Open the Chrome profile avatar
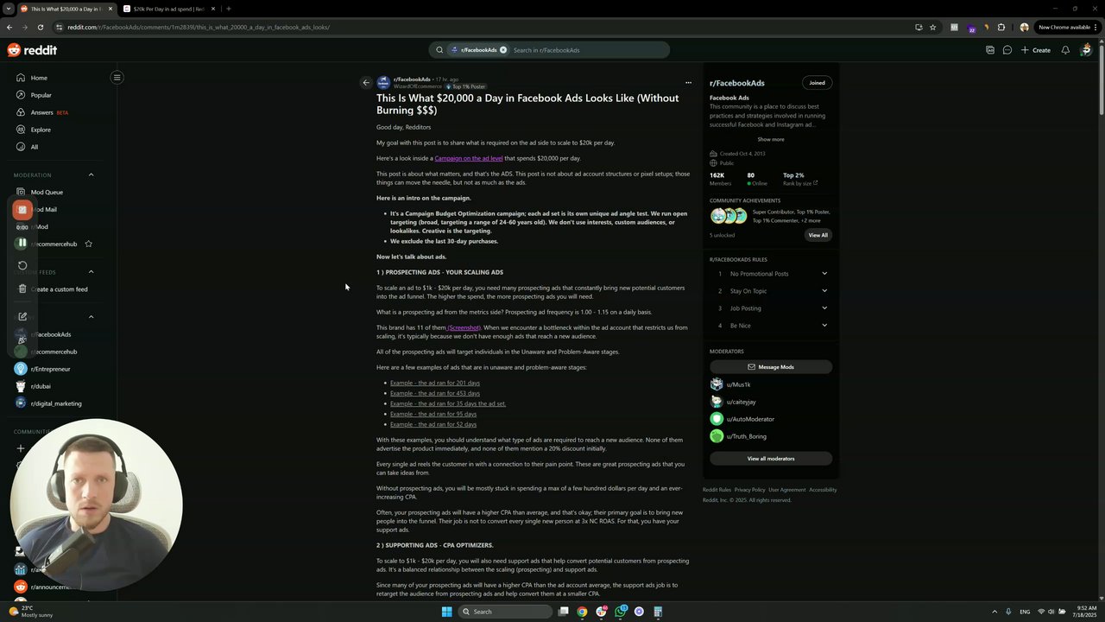Image resolution: width=1105 pixels, height=622 pixels. click(x=1024, y=27)
